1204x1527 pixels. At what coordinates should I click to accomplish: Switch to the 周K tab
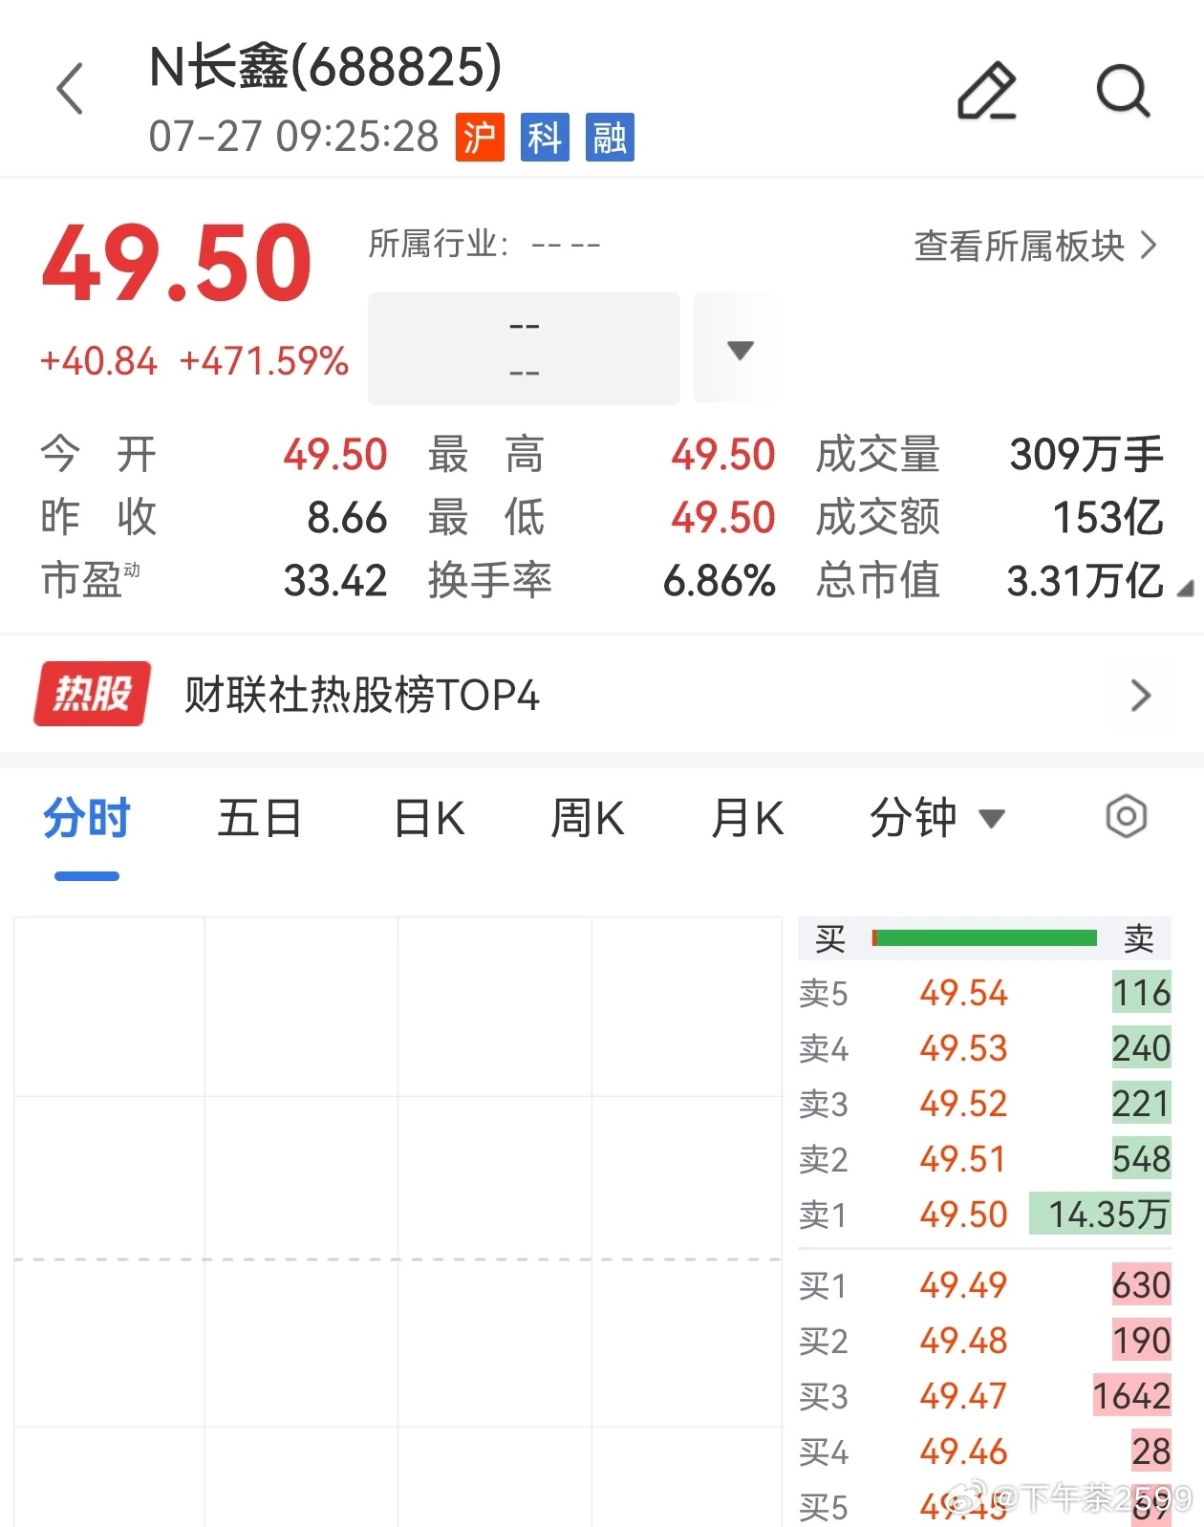click(x=588, y=819)
